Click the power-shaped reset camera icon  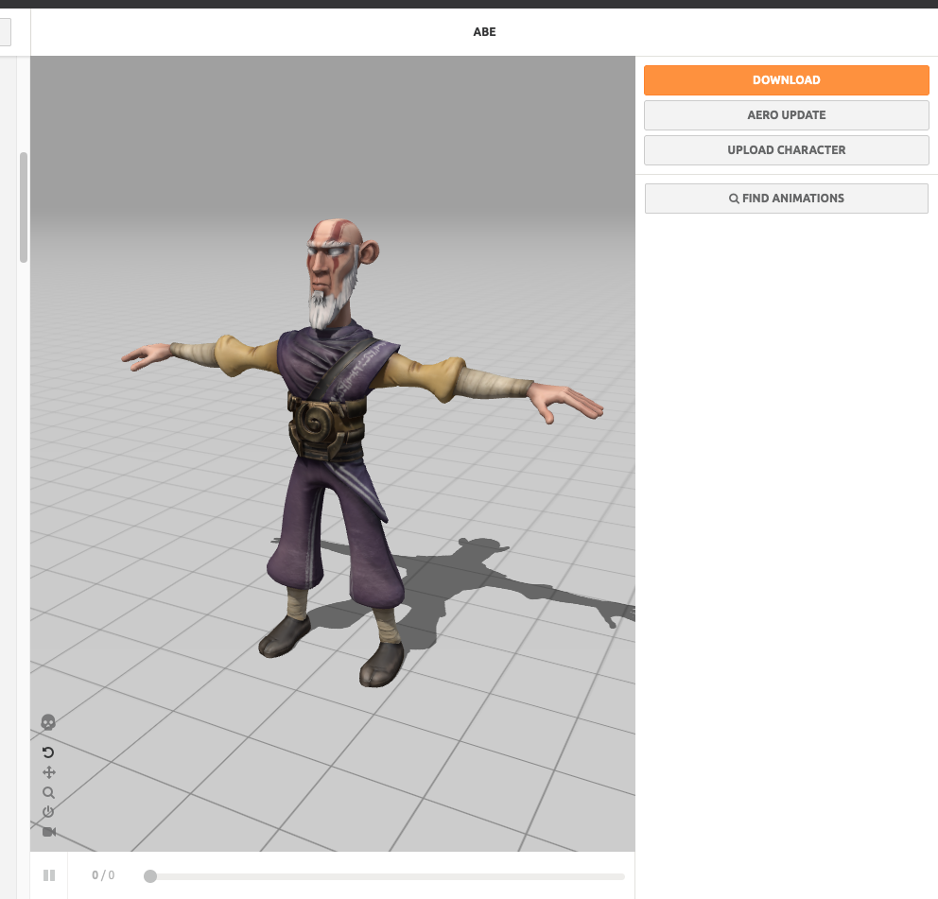48,812
